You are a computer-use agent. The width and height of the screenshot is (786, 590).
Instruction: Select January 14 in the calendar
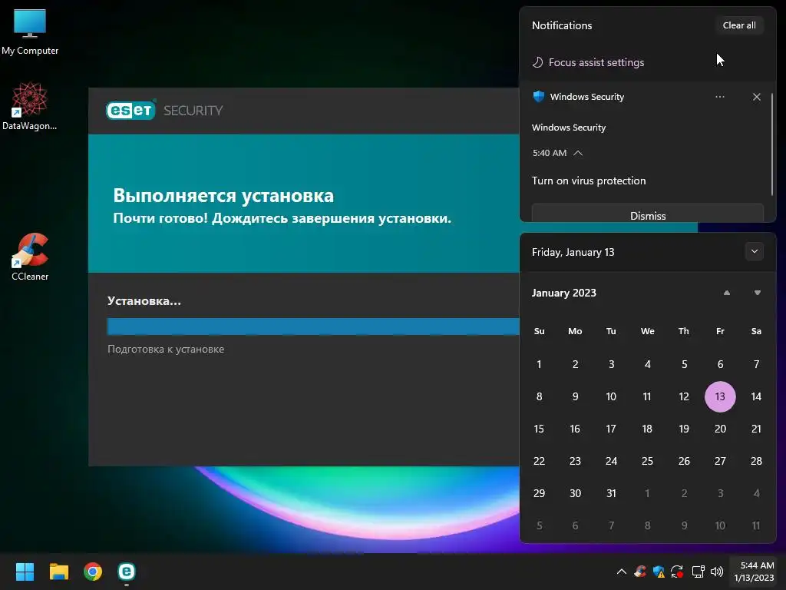[756, 396]
